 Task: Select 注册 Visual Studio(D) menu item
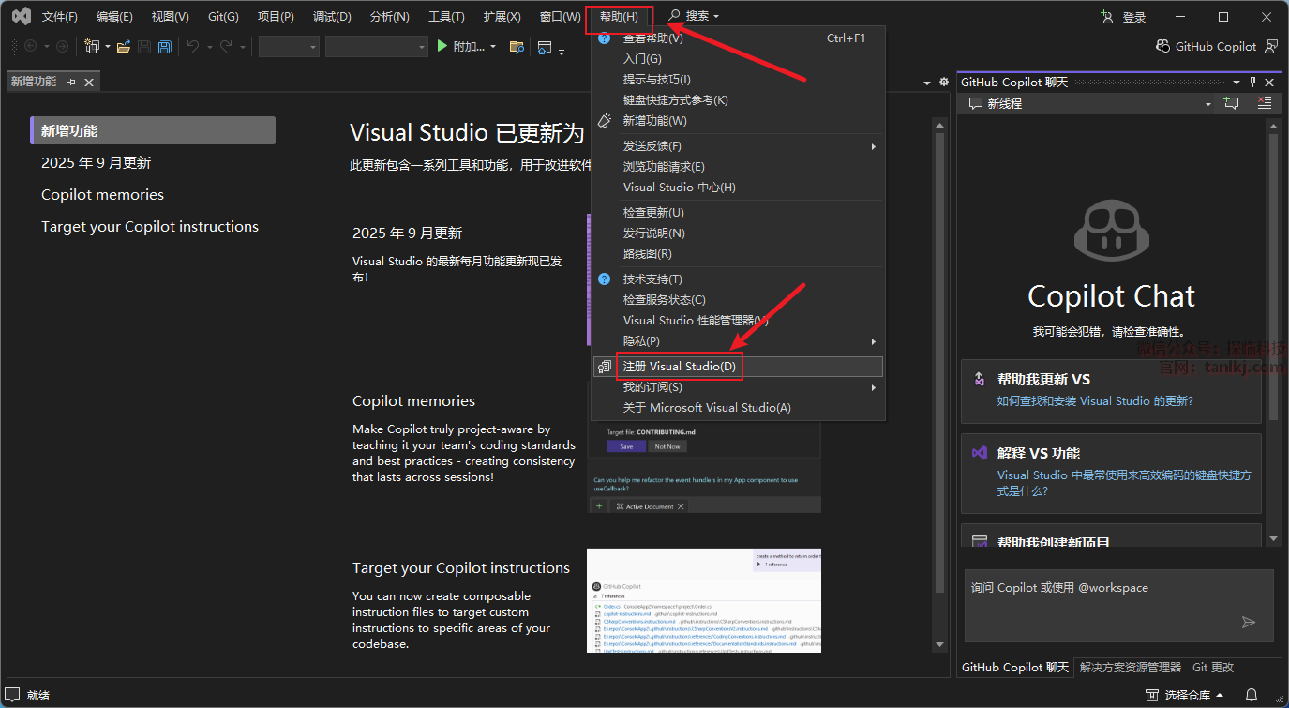click(680, 367)
